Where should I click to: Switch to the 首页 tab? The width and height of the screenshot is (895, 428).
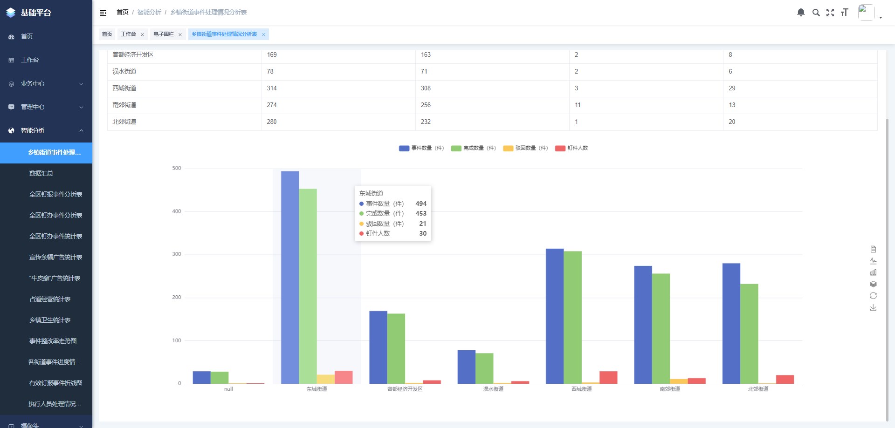click(107, 34)
